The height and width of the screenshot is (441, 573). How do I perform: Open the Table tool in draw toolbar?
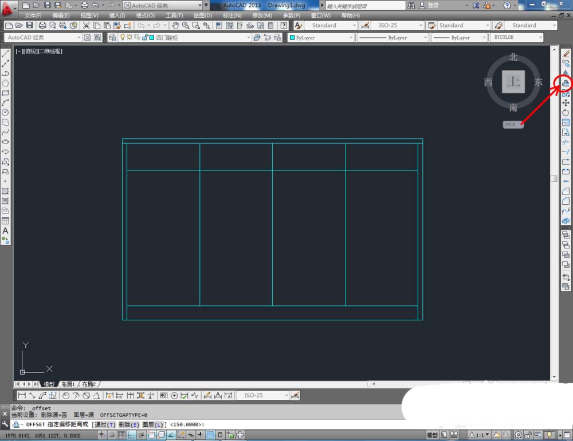click(x=6, y=221)
